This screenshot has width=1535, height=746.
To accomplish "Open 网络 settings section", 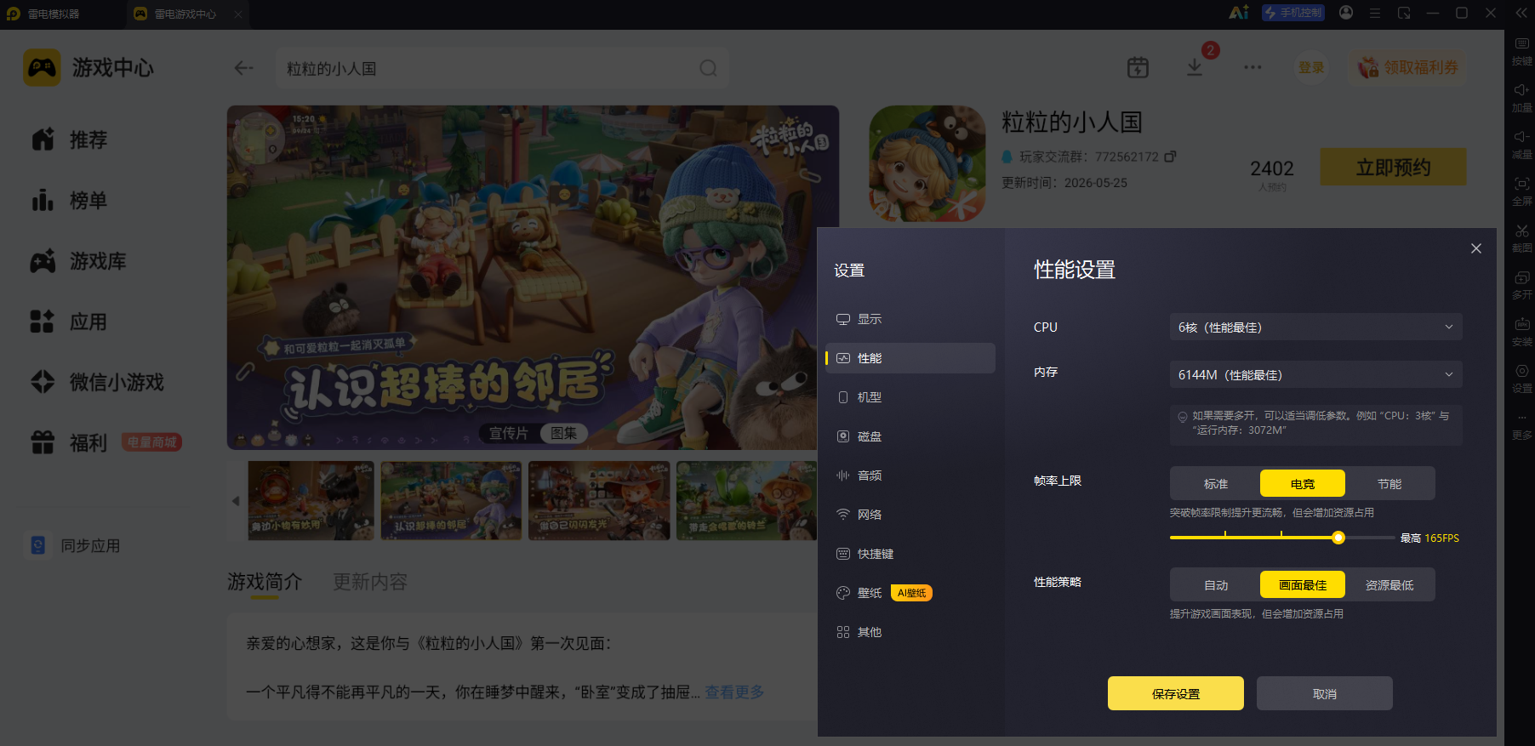I will (910, 515).
